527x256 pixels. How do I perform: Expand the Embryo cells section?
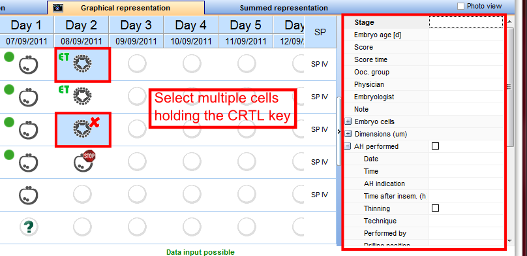click(x=348, y=121)
